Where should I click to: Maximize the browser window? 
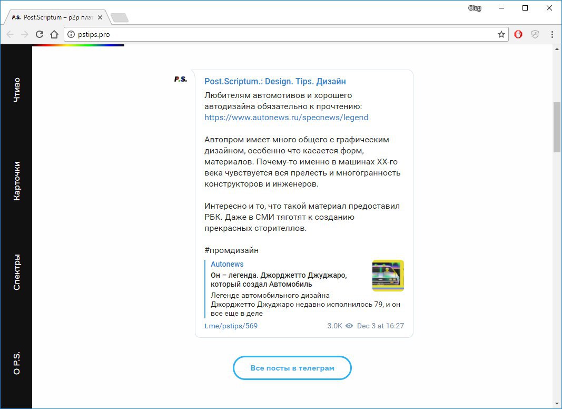pos(525,8)
